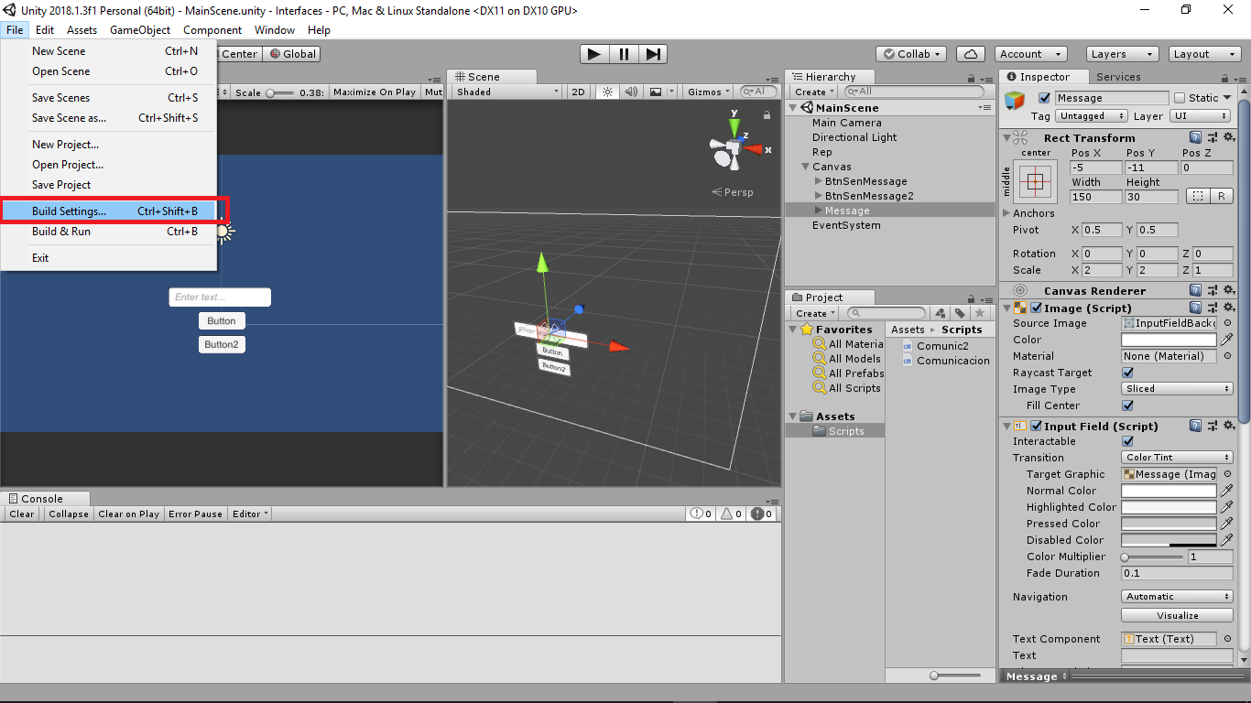Toggle scene lighting sun icon
Screen dimensions: 1251x703
[607, 92]
